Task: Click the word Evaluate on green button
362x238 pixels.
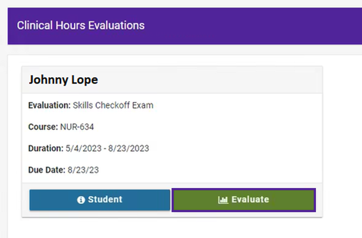Action: [x=250, y=199]
